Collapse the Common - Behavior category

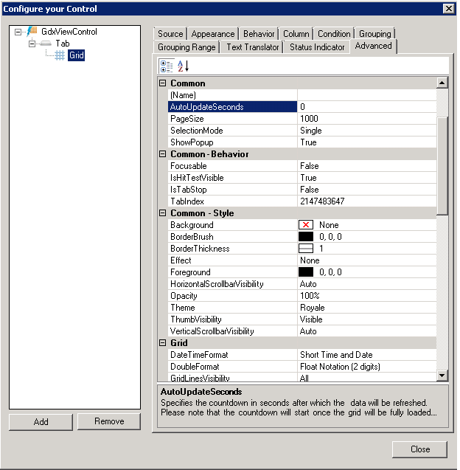coord(163,154)
